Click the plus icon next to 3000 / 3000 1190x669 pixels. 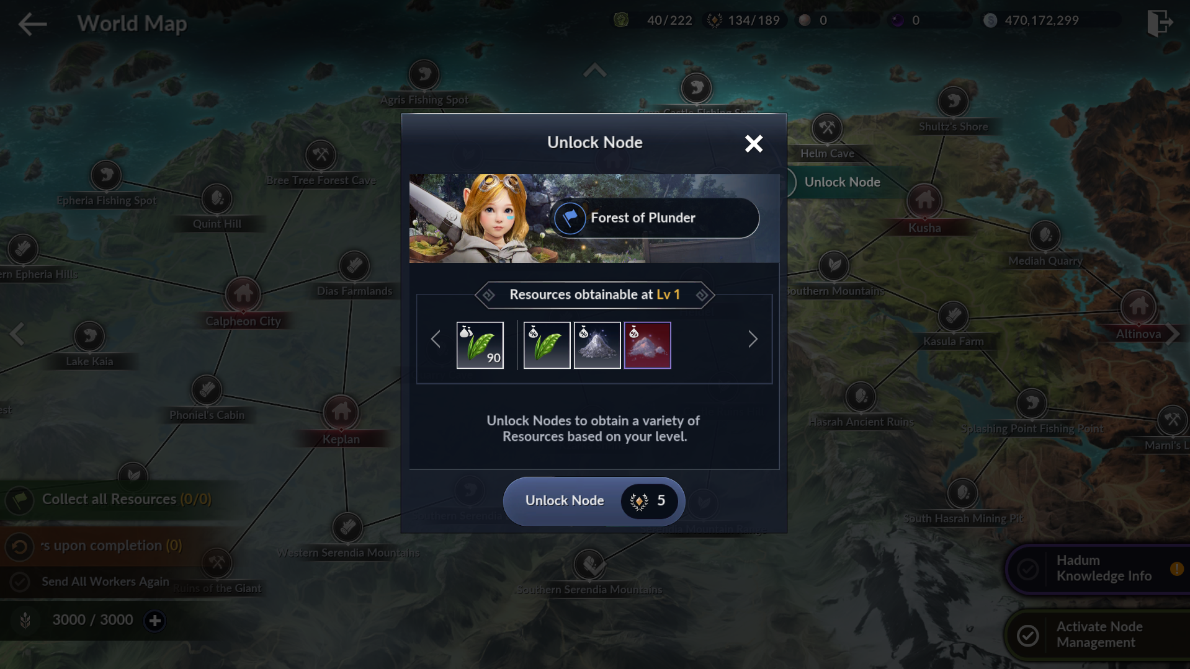pos(154,620)
